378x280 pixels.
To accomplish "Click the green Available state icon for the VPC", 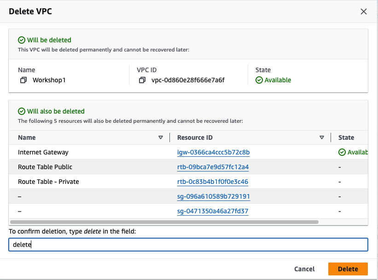I will [259, 80].
